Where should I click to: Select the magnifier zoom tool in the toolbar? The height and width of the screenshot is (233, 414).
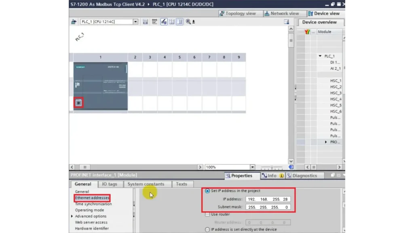[x=188, y=21]
